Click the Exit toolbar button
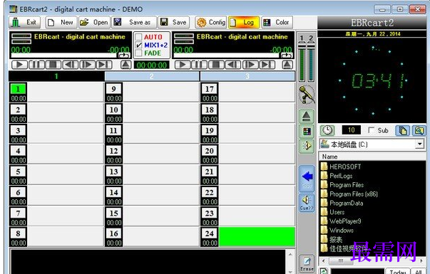430x274 pixels. (25, 22)
